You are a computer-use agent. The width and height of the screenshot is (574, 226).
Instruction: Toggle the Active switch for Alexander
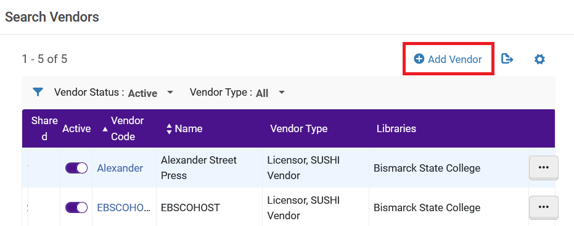click(x=76, y=168)
